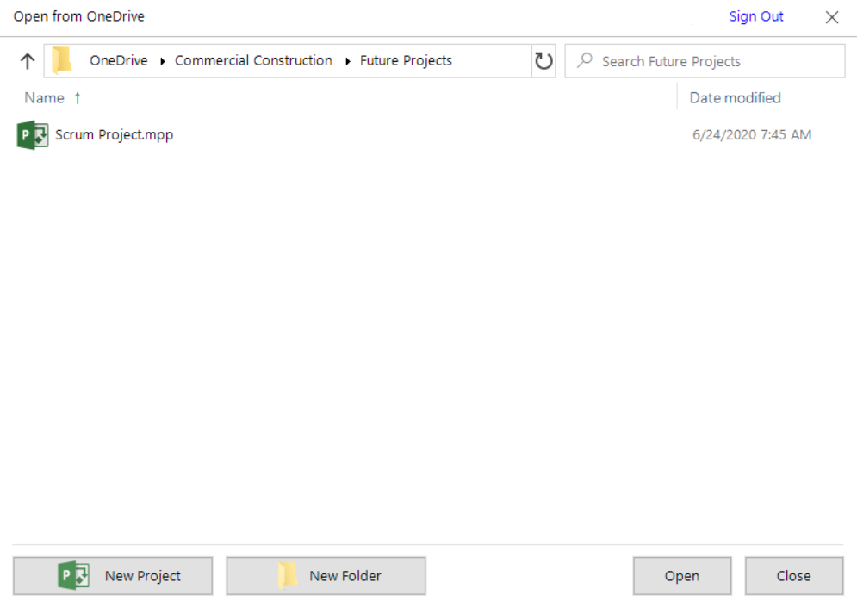This screenshot has width=857, height=613.
Task: Navigate up one folder level with the up arrow
Action: tap(28, 61)
